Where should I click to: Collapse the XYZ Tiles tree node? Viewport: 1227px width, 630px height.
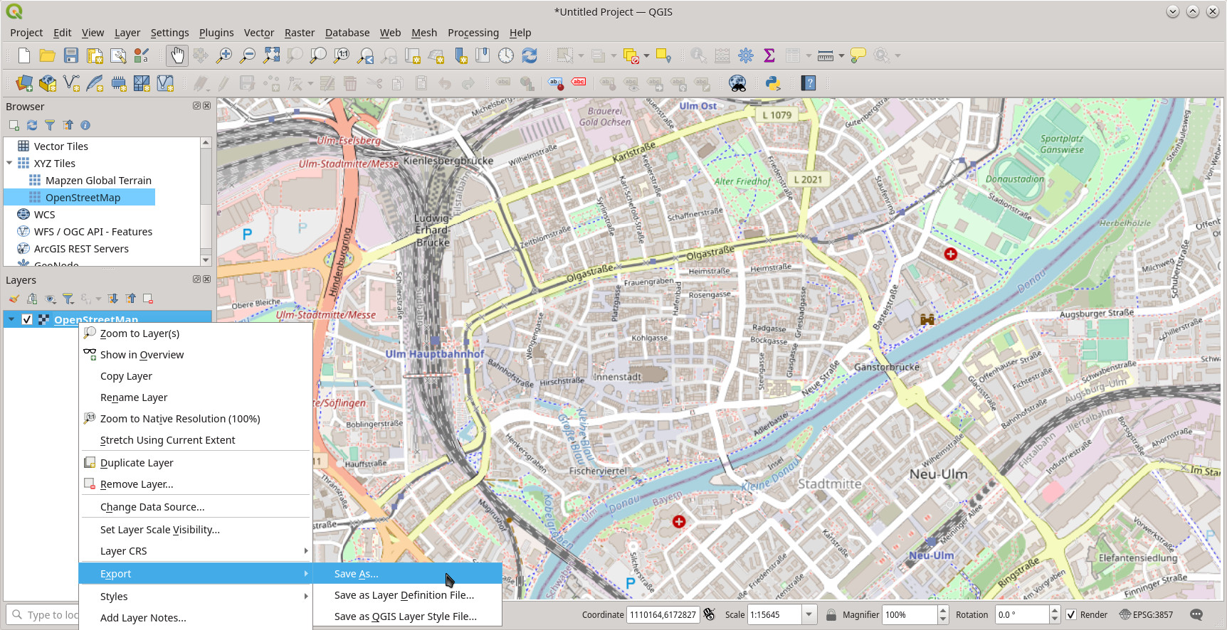point(9,163)
